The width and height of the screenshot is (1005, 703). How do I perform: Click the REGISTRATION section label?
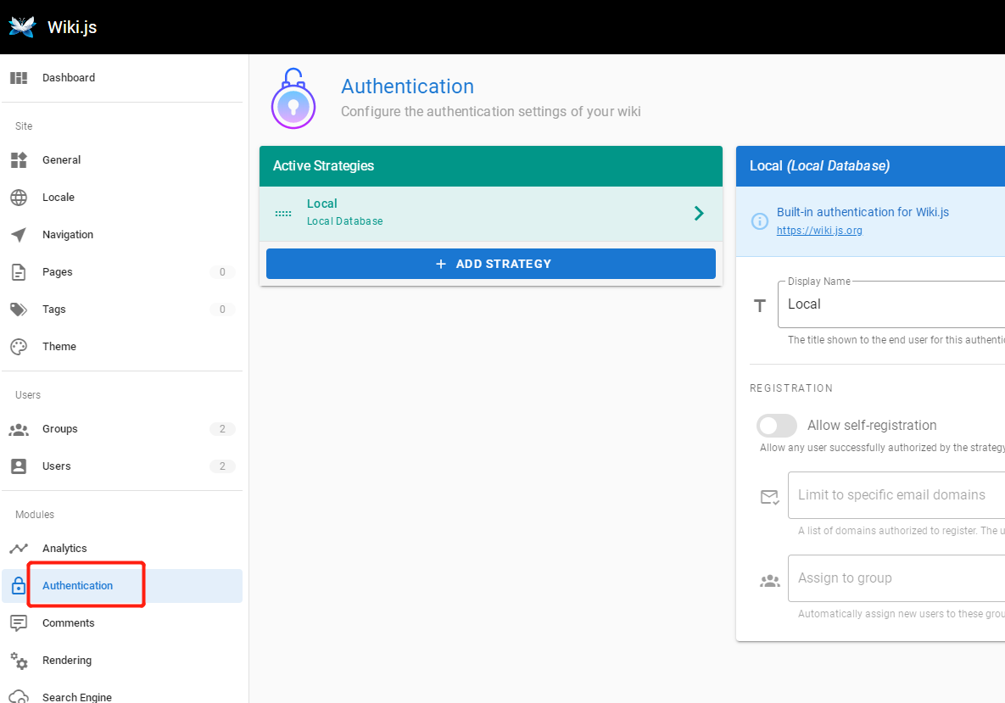click(x=791, y=388)
